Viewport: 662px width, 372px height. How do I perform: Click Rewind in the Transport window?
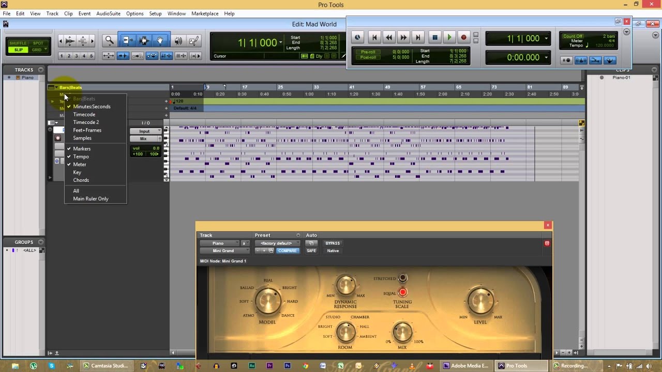click(x=389, y=37)
